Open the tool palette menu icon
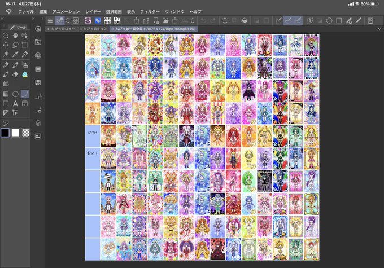This screenshot has width=384, height=268. tap(4, 26)
